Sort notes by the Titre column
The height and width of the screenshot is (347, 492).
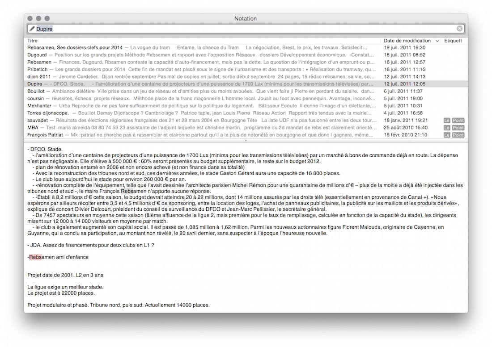click(x=32, y=41)
